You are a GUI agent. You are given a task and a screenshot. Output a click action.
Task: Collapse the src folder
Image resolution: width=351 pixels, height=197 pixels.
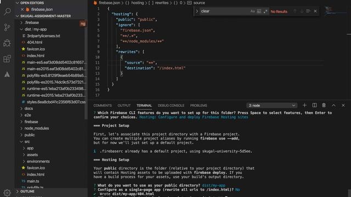click(x=27, y=142)
